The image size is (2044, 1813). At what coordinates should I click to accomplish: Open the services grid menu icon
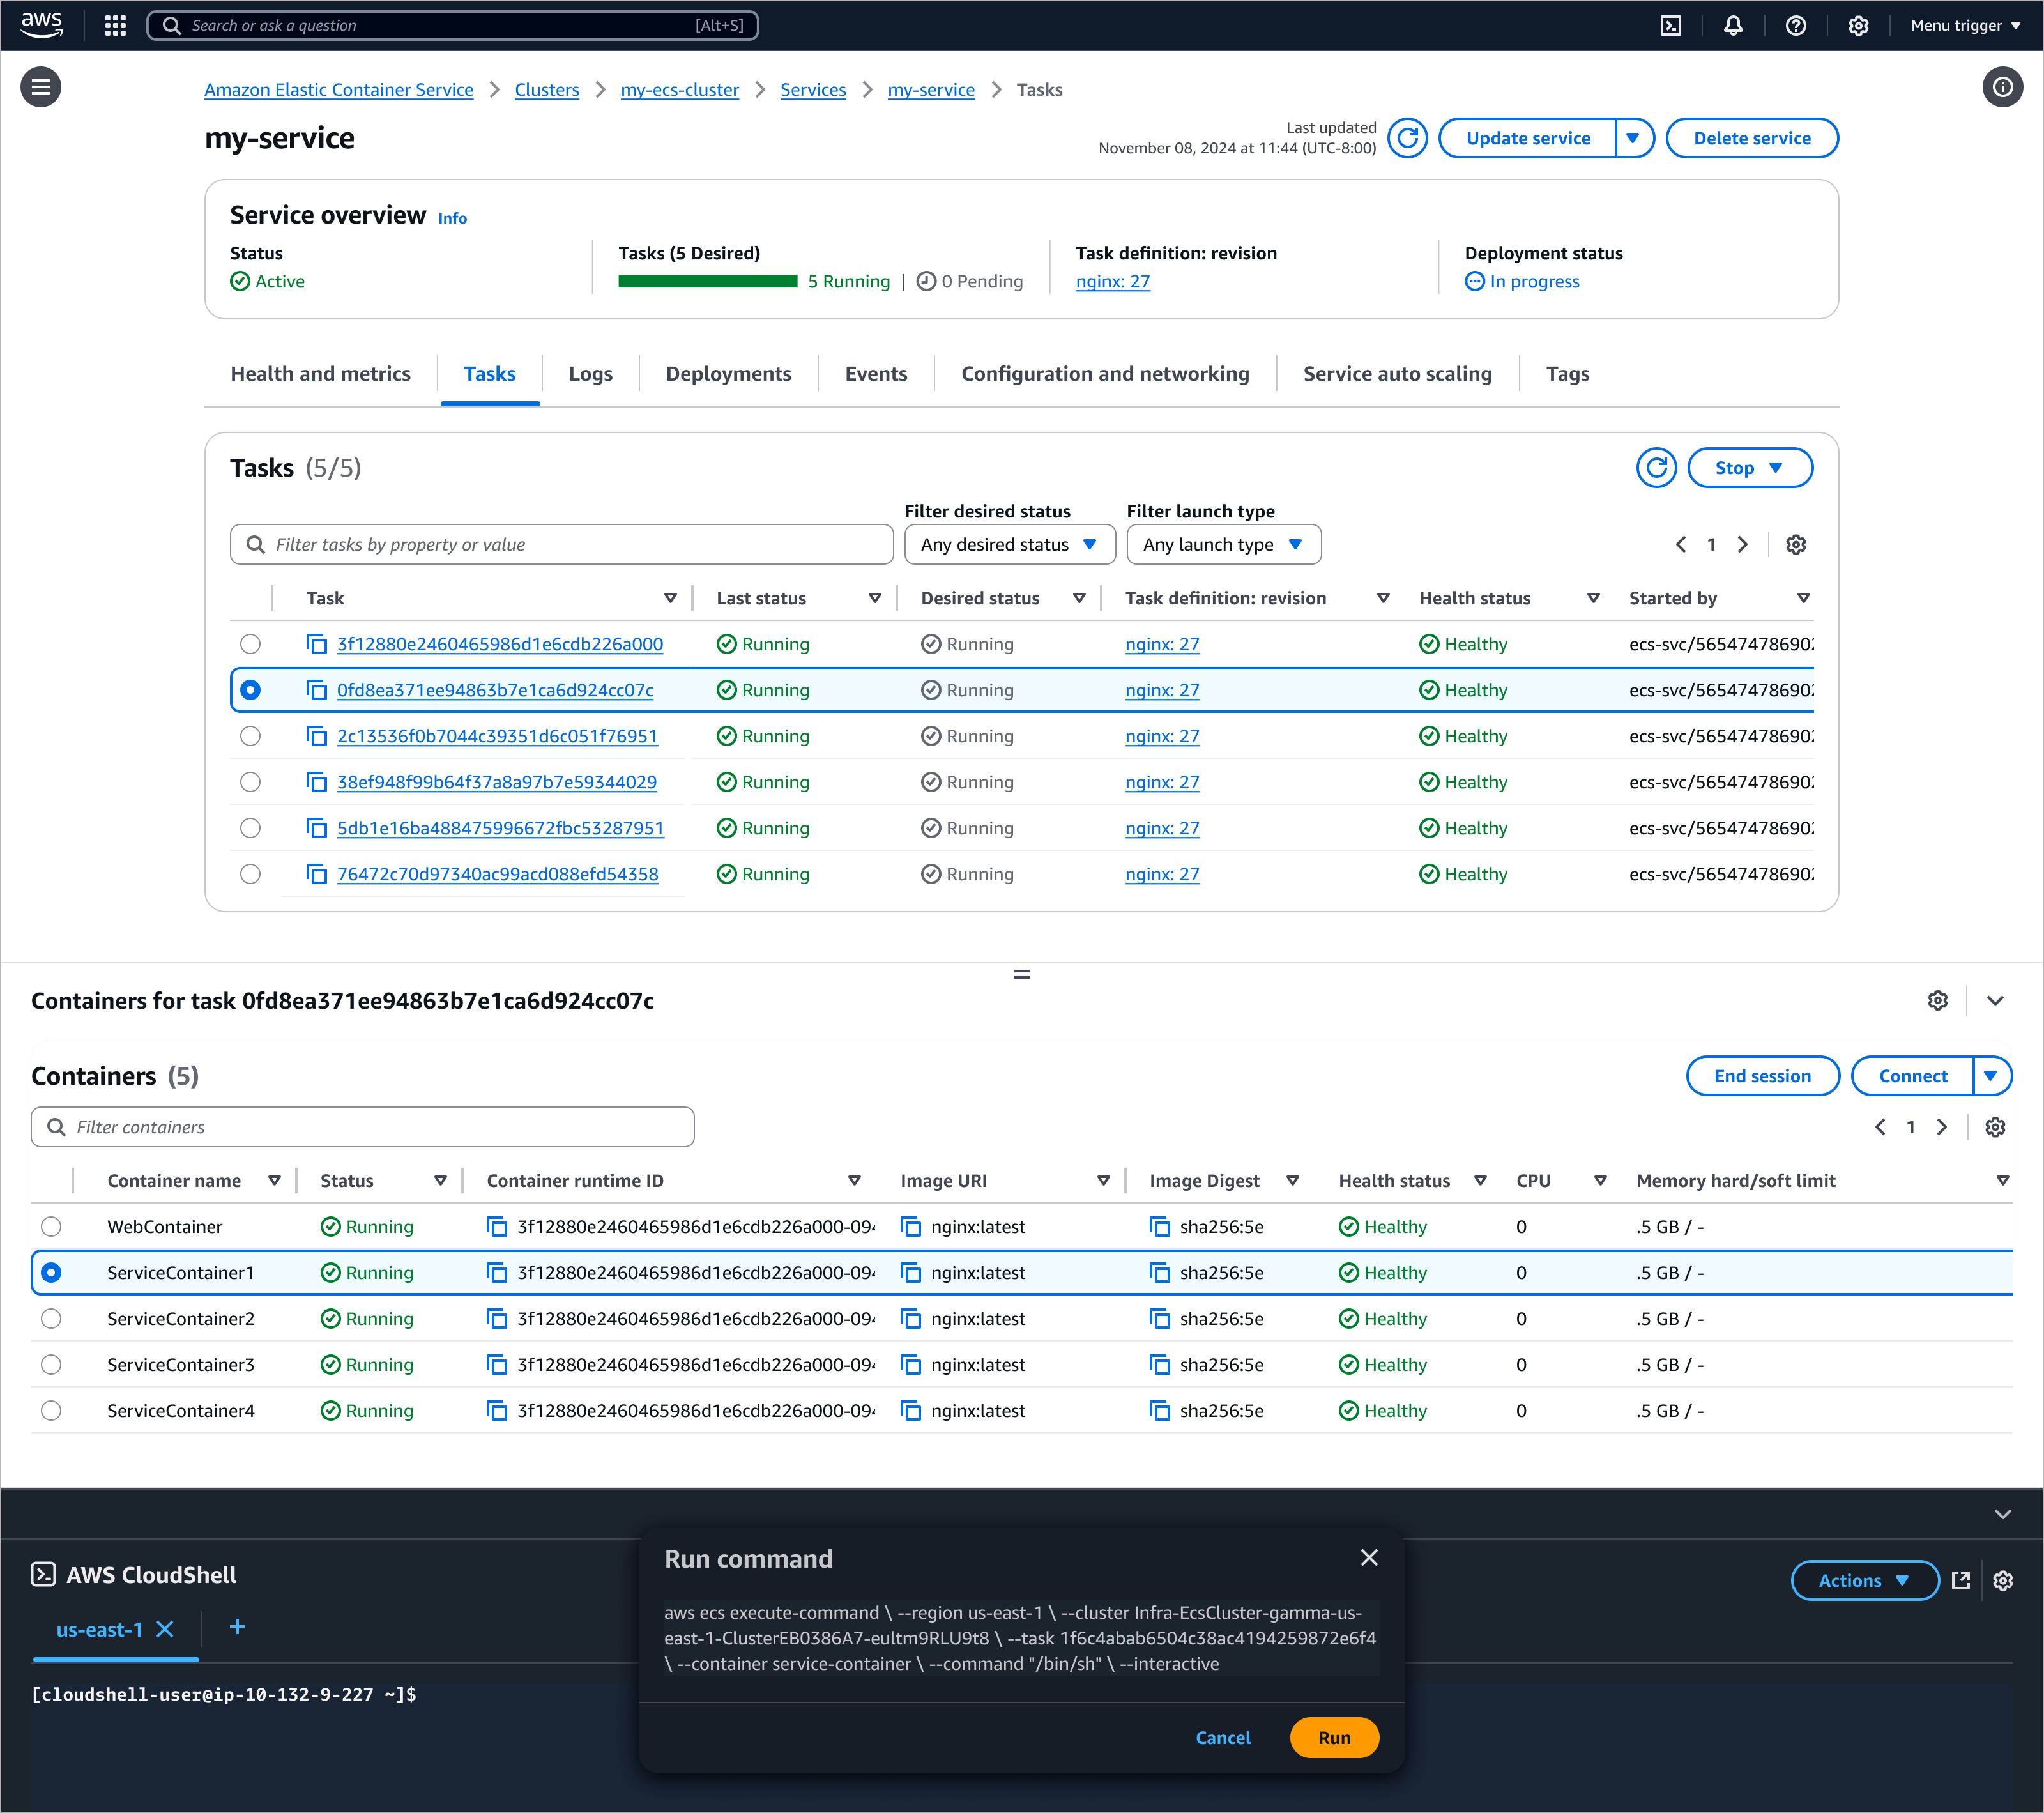[115, 25]
